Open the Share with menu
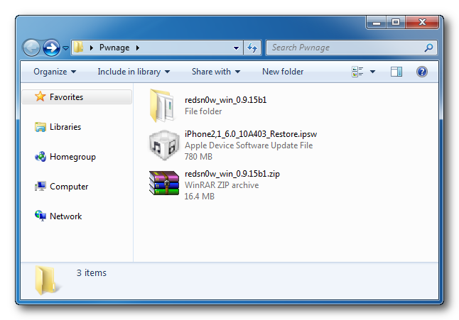 (216, 72)
